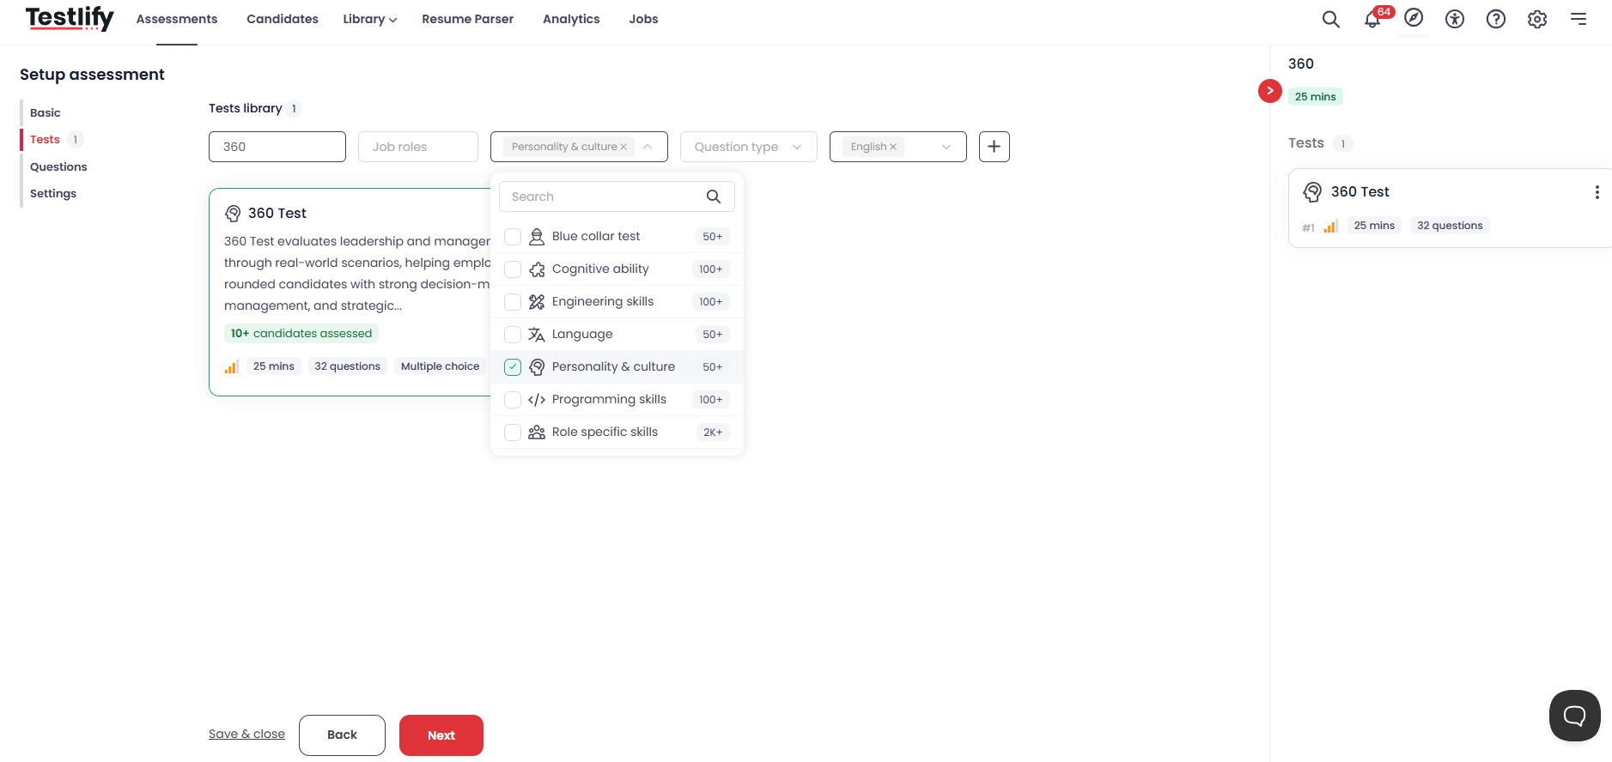Click the Programming skills code icon
The image size is (1612, 762).
[x=537, y=400]
